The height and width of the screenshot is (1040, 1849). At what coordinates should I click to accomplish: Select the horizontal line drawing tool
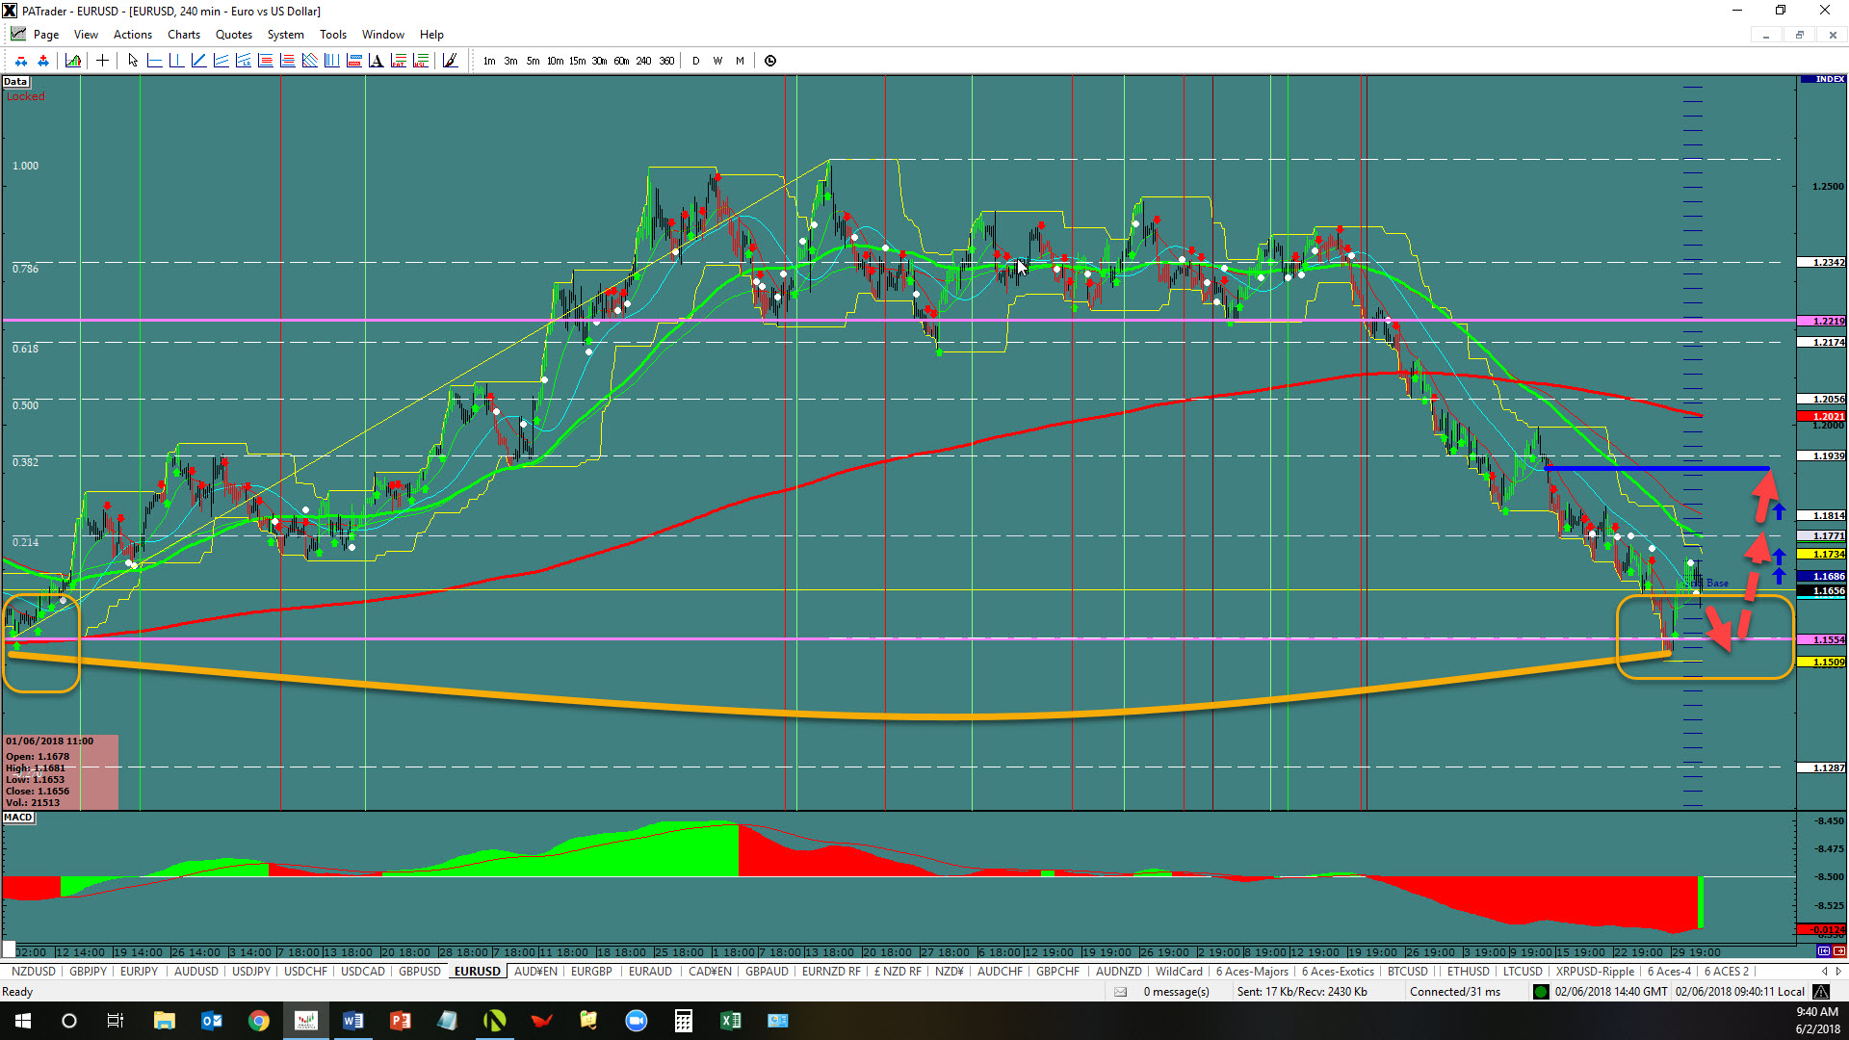[x=154, y=61]
